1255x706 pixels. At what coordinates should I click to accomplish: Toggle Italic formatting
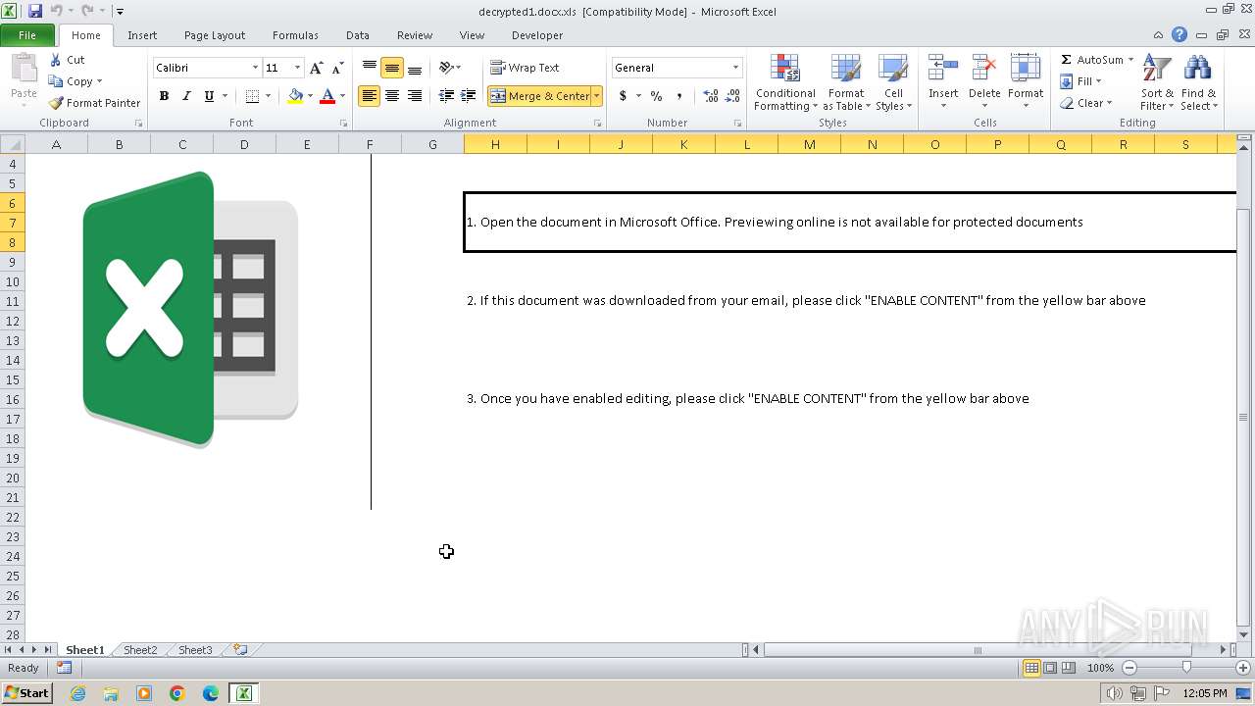186,96
